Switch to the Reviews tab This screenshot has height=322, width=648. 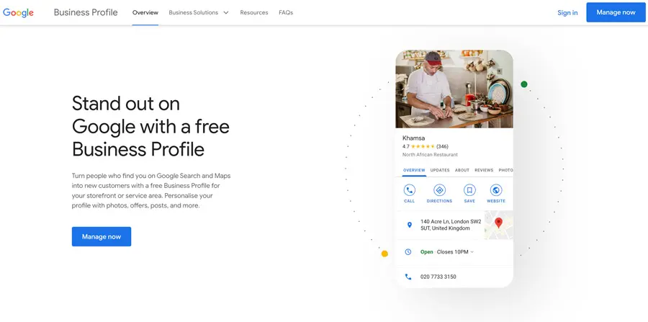(x=484, y=171)
